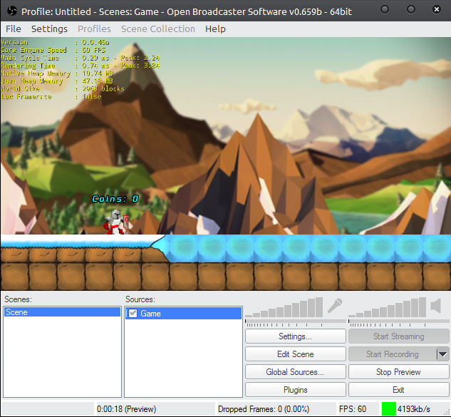Open Global Sources dialog

point(296,372)
